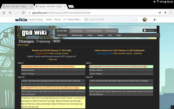
Task: Go back with the browser back arrow
Action: (x=10, y=13)
